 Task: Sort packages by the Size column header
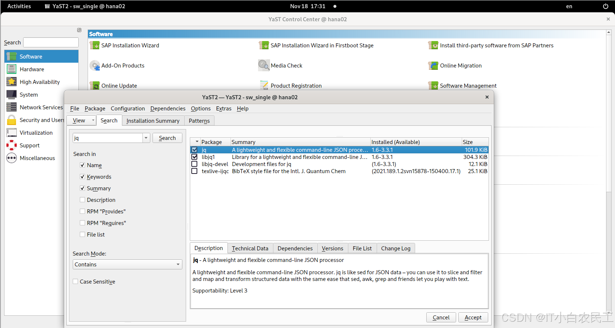(x=475, y=142)
